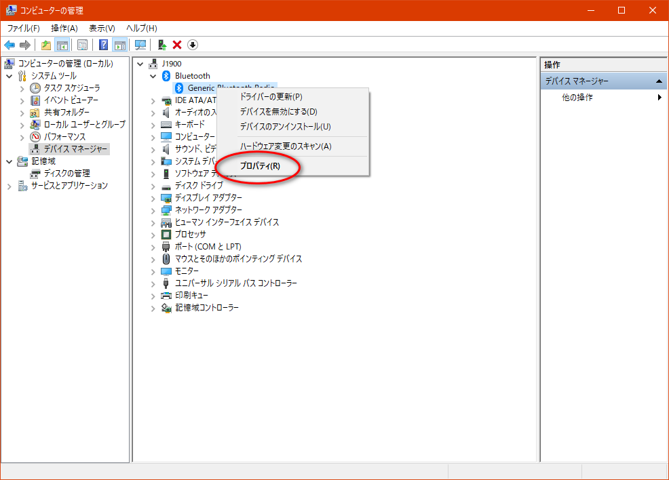Image resolution: width=669 pixels, height=480 pixels.
Task: Click the blue Back arrow in toolbar
Action: click(9, 45)
